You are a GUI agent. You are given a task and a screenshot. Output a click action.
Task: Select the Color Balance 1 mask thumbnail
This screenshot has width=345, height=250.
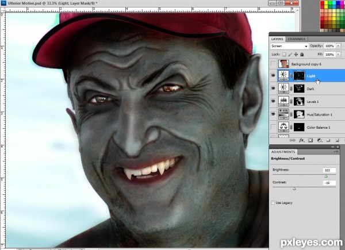click(x=299, y=127)
